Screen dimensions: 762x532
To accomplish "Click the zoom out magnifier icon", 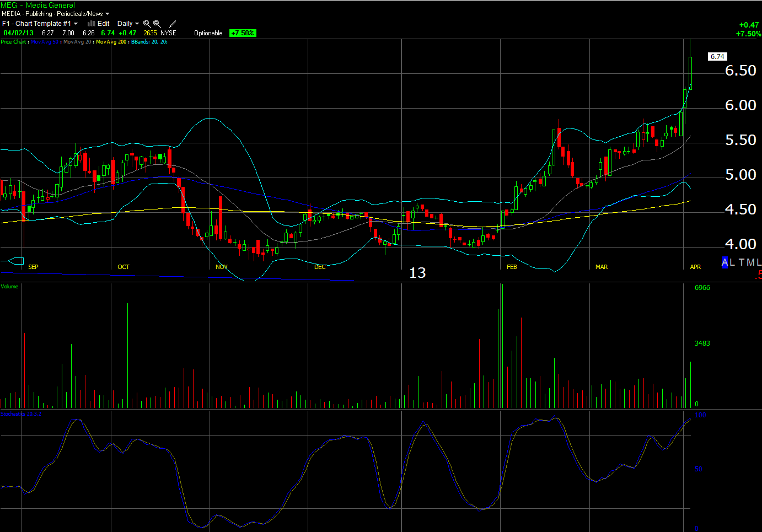I will tap(157, 24).
